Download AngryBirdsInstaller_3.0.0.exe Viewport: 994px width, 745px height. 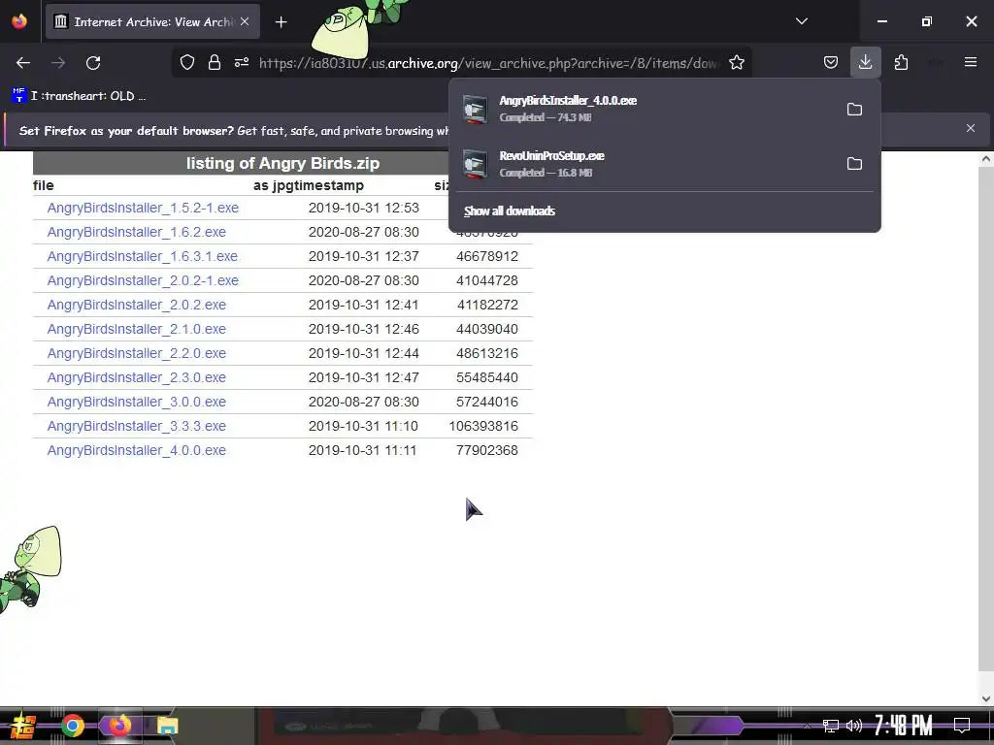(x=136, y=402)
